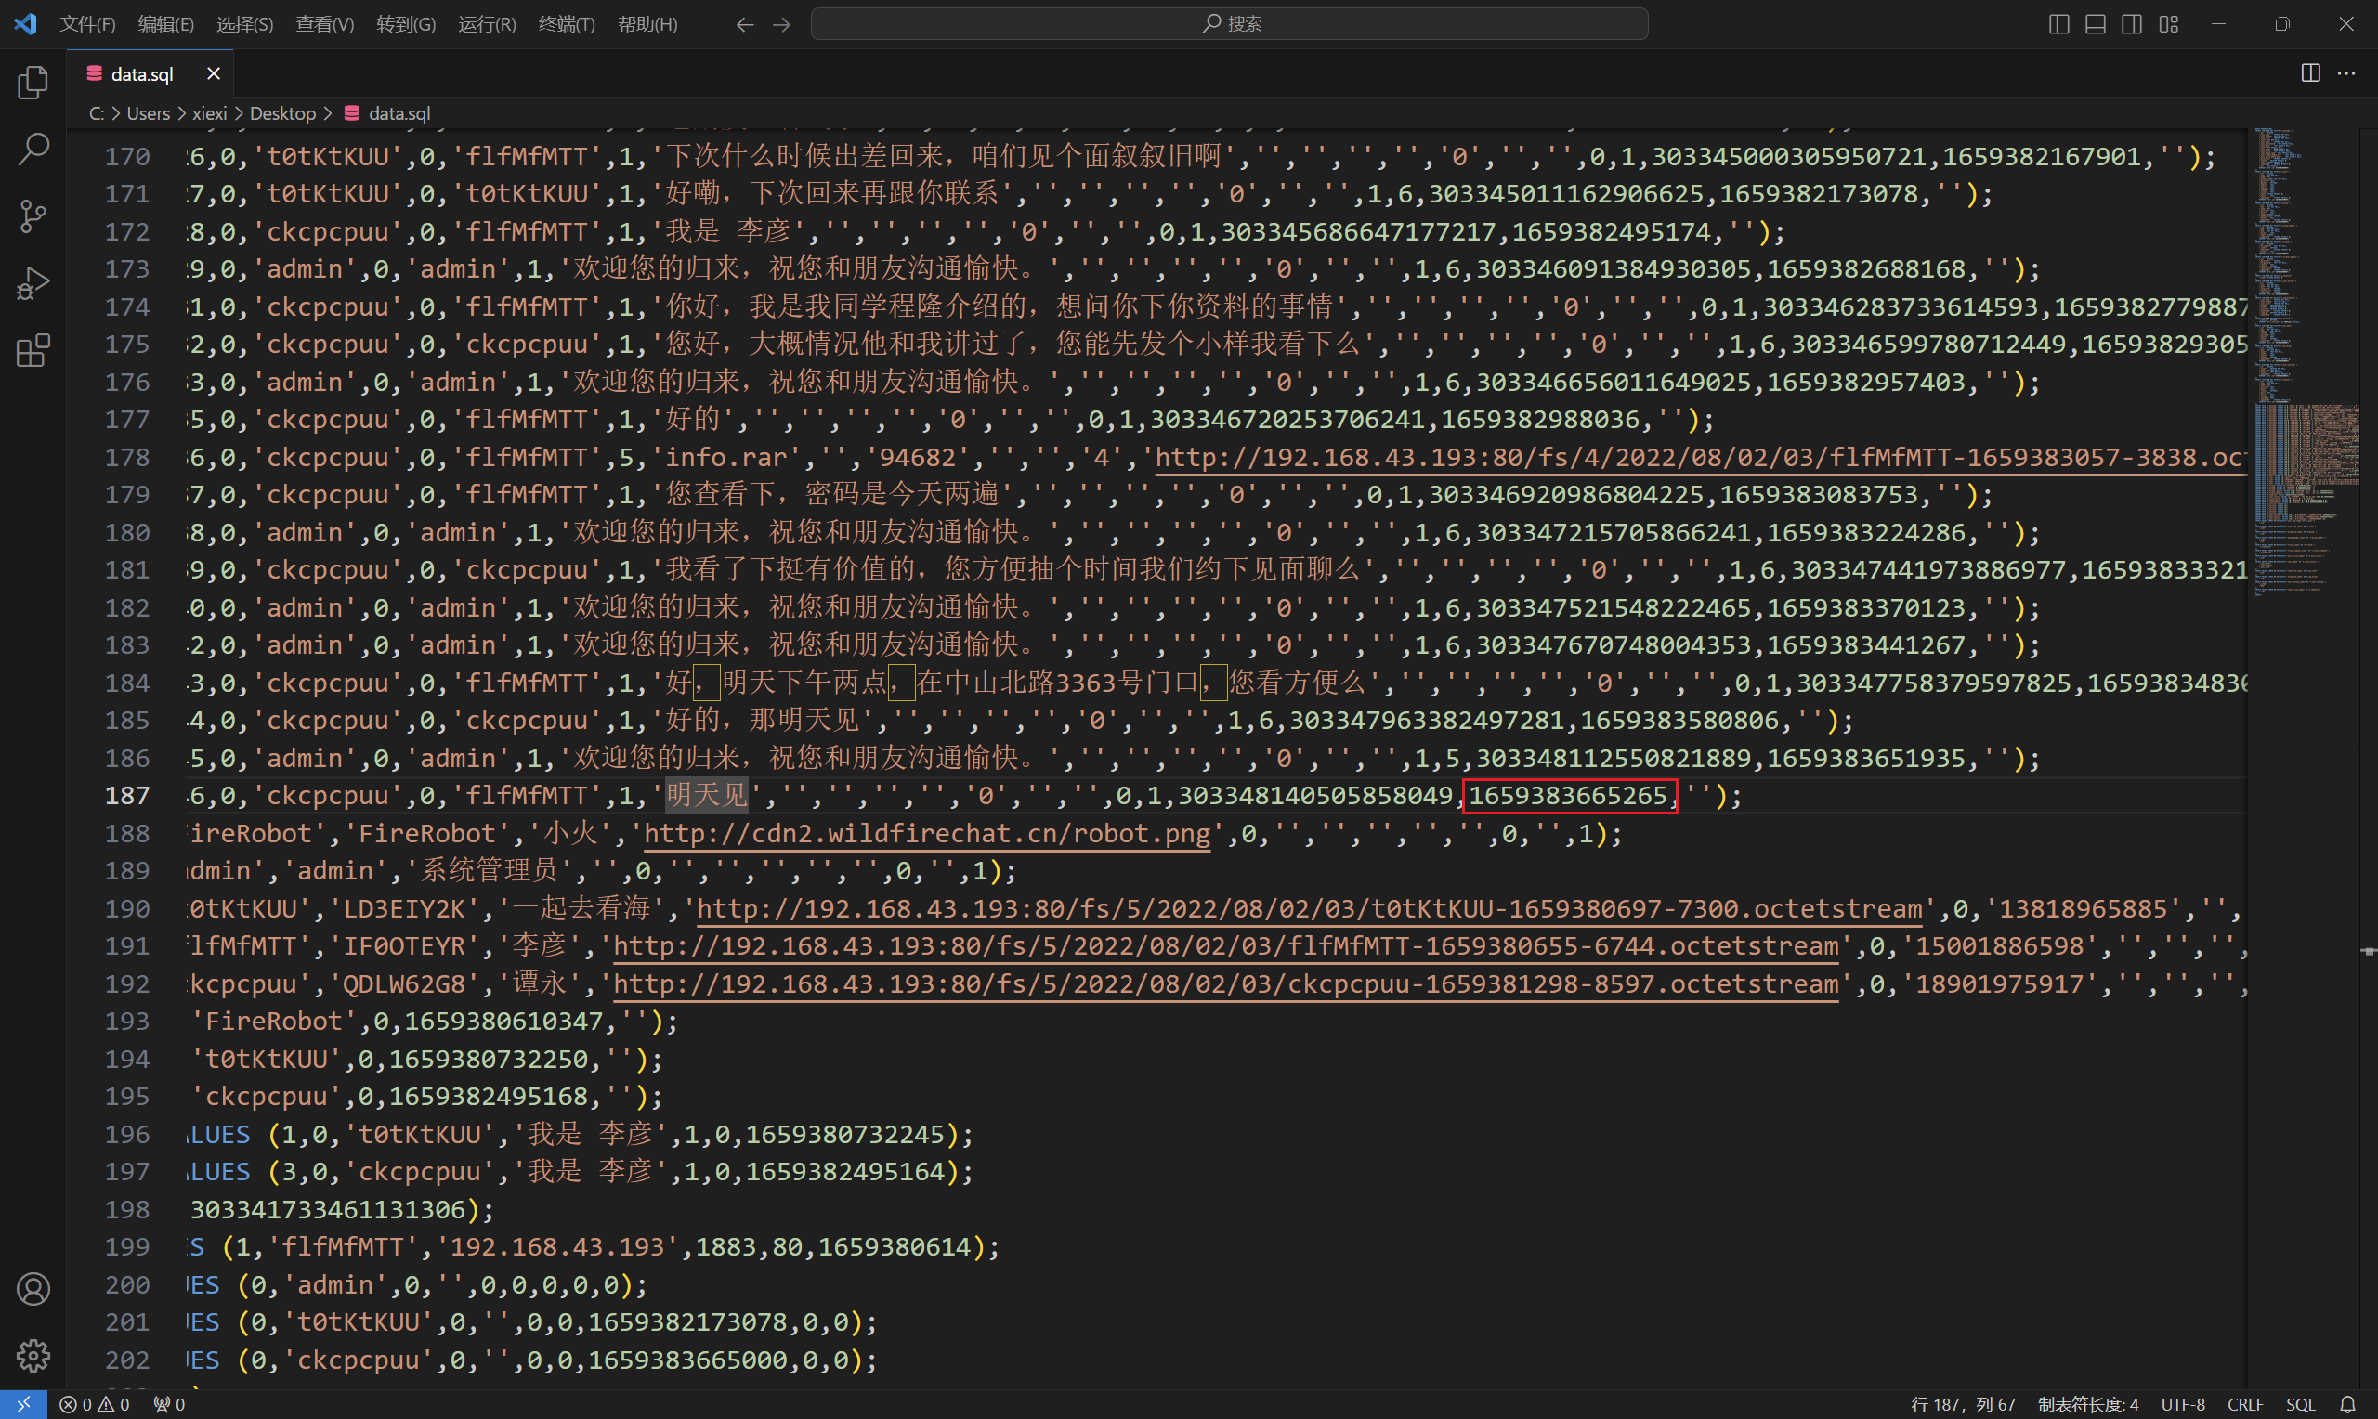The height and width of the screenshot is (1419, 2378).
Task: Toggle primary side bar layout icon
Action: [x=2058, y=24]
